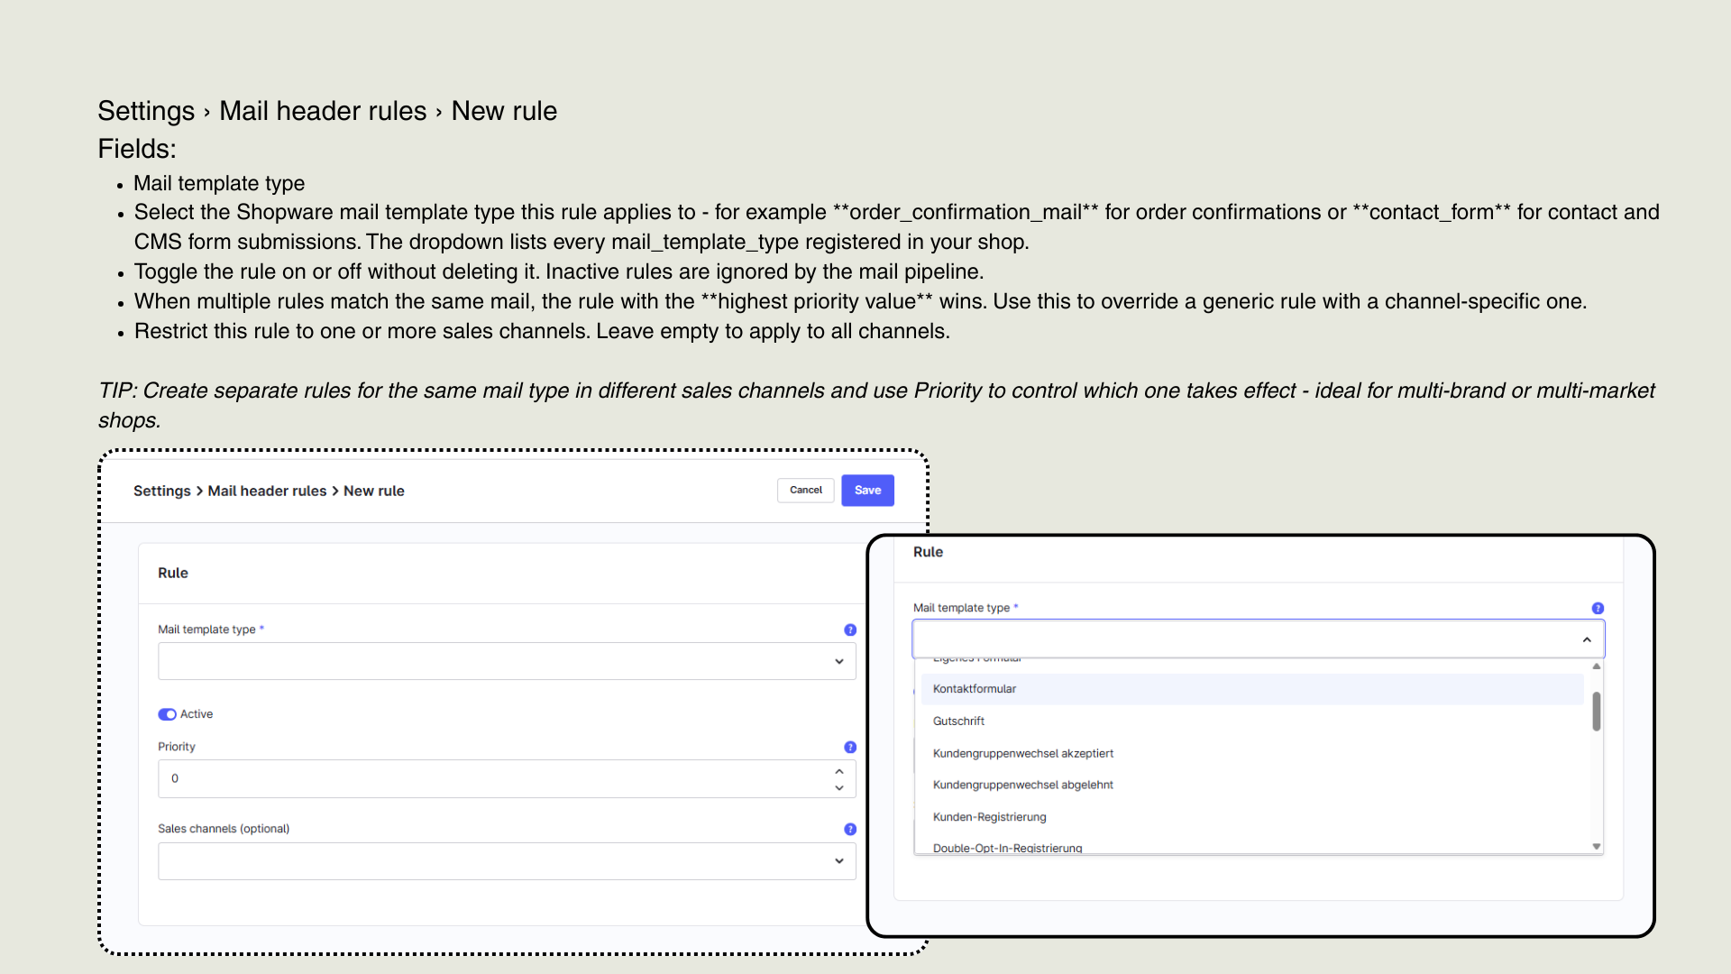Click help icon beside Sales channels

tap(850, 830)
